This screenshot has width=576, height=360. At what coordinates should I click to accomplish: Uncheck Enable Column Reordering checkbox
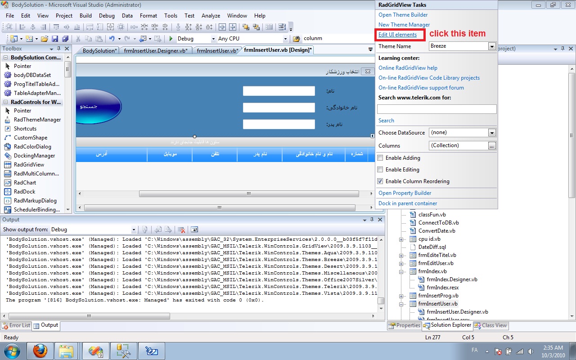pos(380,181)
